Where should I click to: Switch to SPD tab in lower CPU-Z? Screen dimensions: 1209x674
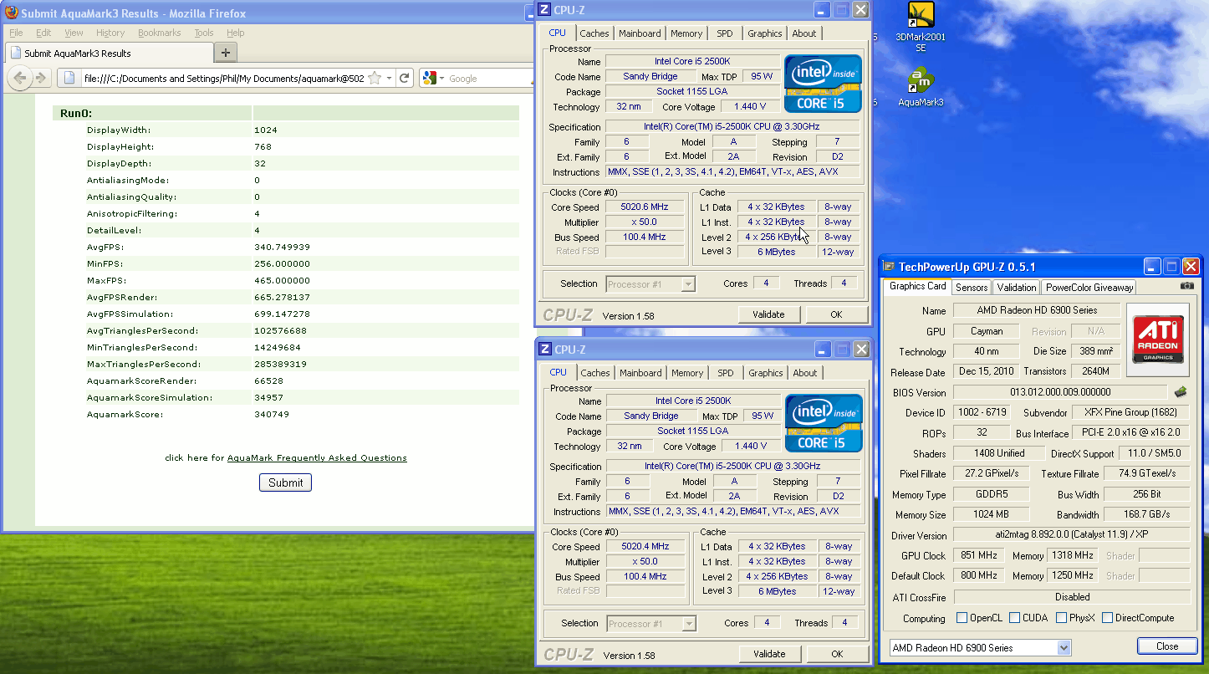(x=726, y=373)
